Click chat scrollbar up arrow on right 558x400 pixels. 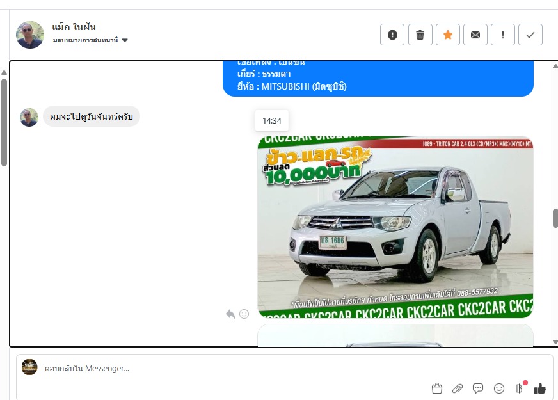(x=555, y=66)
